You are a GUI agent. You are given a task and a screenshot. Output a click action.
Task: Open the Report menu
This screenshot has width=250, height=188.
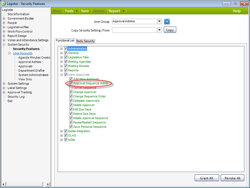116,11
